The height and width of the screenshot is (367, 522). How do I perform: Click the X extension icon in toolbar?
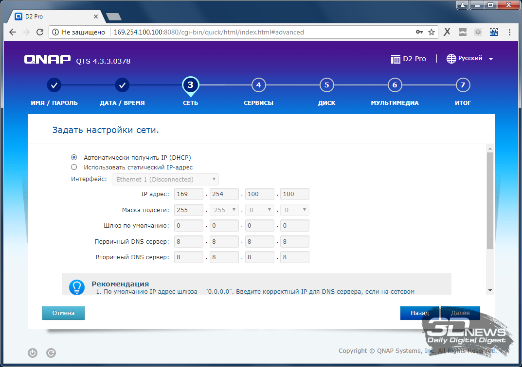click(x=447, y=32)
